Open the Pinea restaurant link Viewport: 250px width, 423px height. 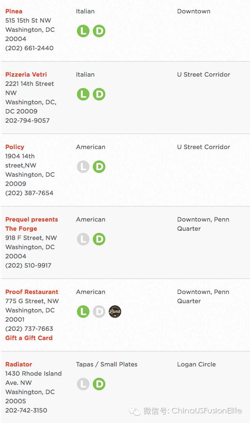[x=14, y=11]
